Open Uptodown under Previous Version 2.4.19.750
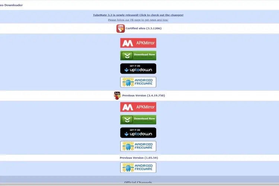The width and height of the screenshot is (279, 186). tap(138, 132)
